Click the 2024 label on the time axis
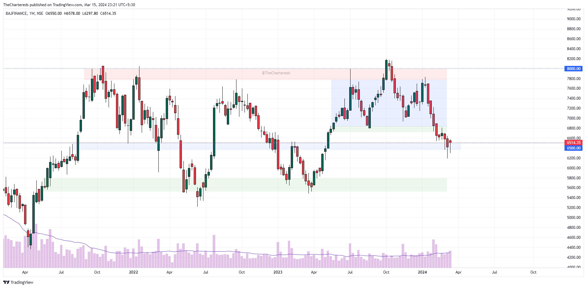 [422, 272]
